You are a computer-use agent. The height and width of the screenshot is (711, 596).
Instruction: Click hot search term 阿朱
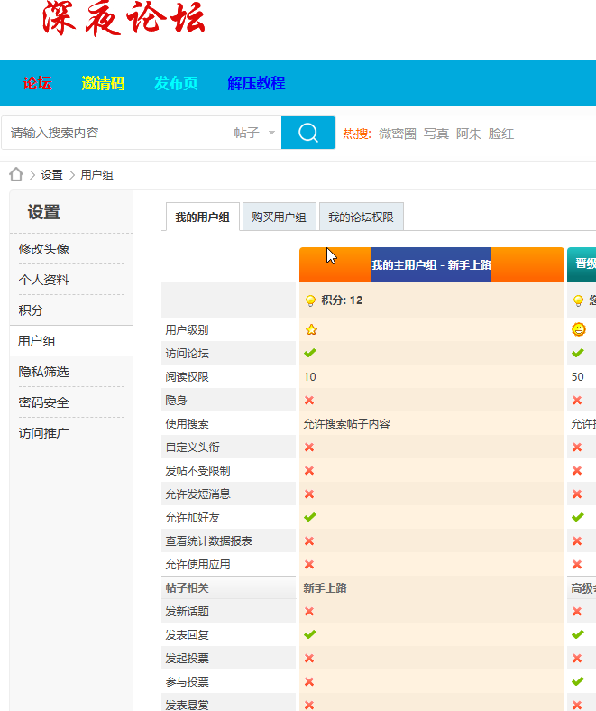click(x=469, y=134)
